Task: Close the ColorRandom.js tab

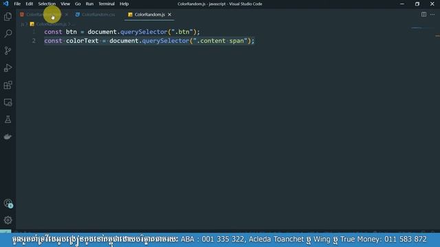Action: point(170,14)
